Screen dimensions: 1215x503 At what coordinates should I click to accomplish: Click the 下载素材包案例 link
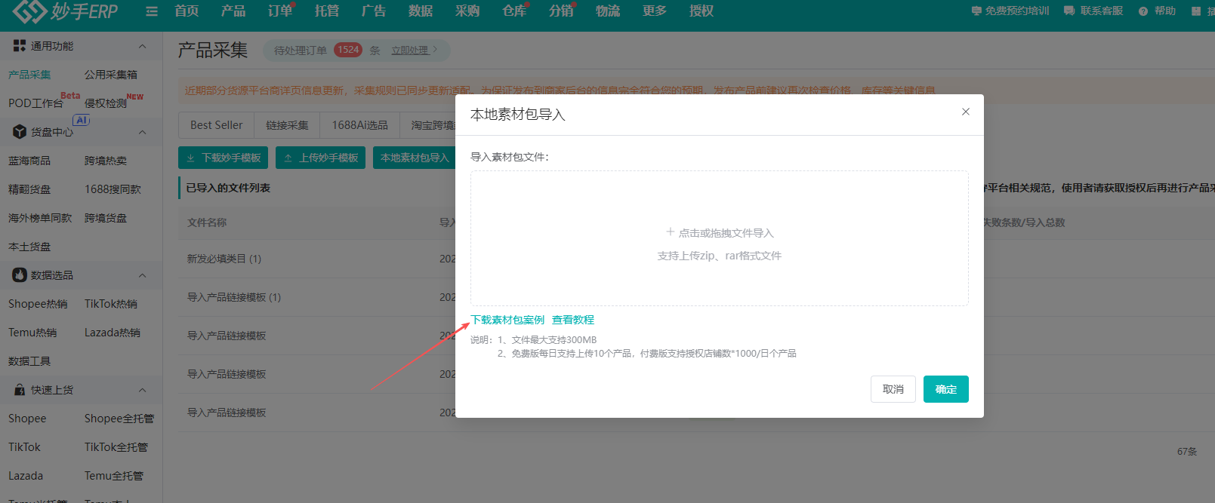tap(507, 320)
